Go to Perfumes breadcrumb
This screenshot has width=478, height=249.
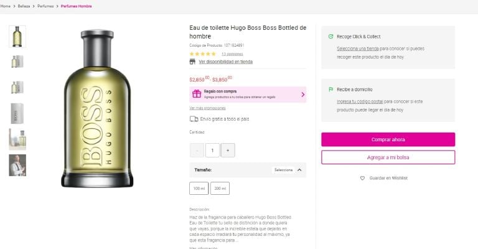[45, 6]
